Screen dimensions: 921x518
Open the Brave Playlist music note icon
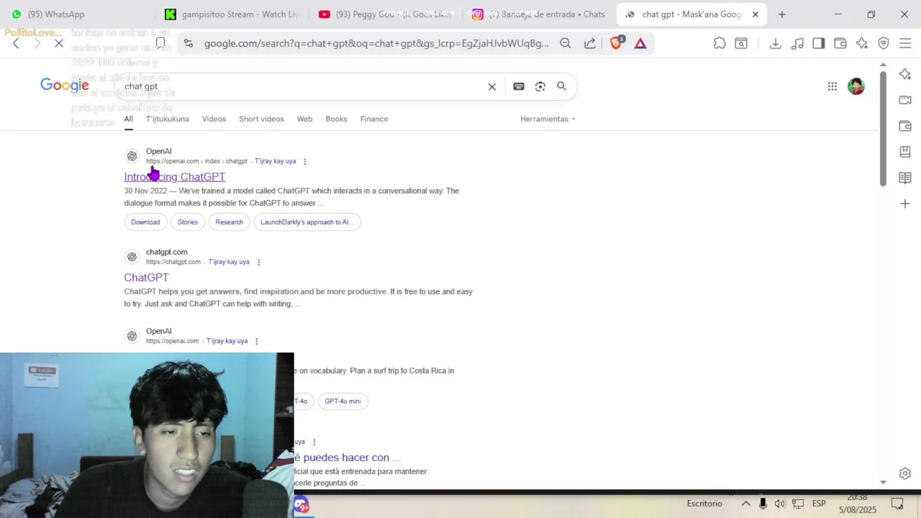pos(797,43)
